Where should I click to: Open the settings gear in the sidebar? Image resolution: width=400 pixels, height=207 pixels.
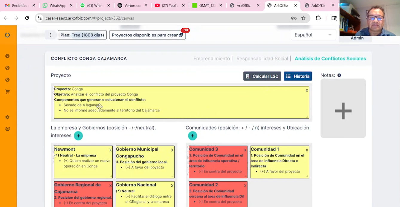coord(7,117)
